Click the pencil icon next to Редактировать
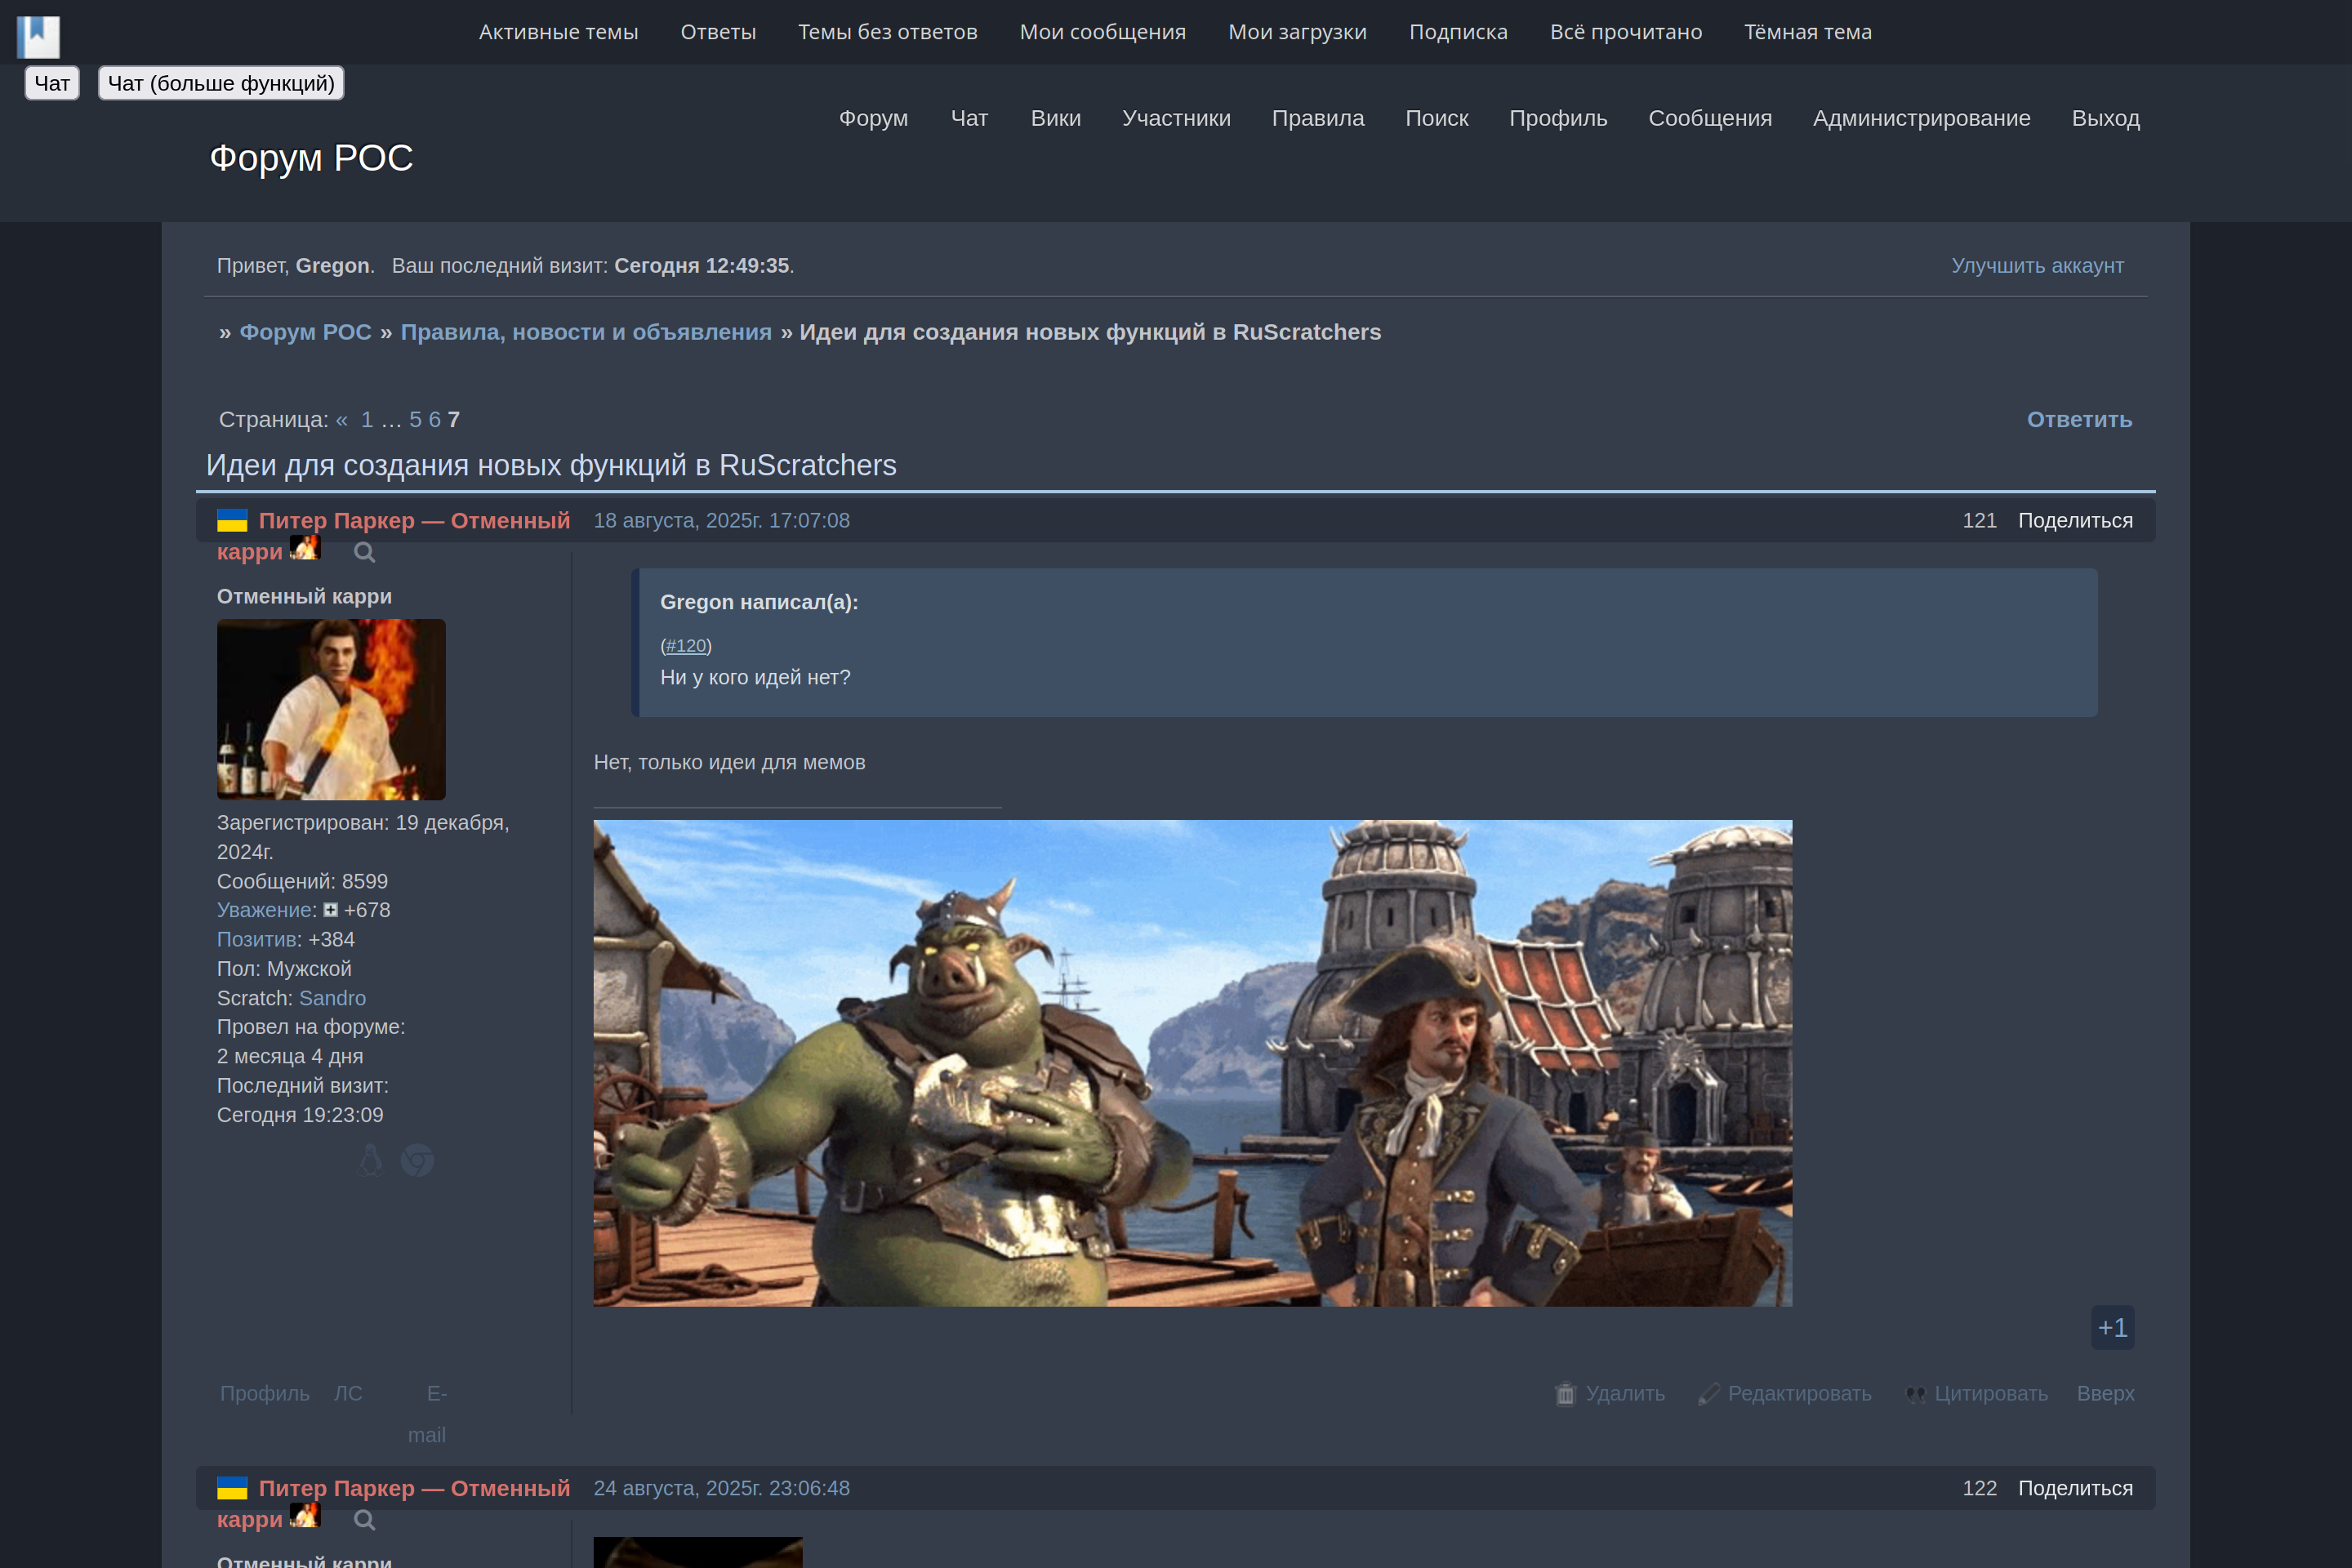The image size is (2352, 1568). 1709,1393
